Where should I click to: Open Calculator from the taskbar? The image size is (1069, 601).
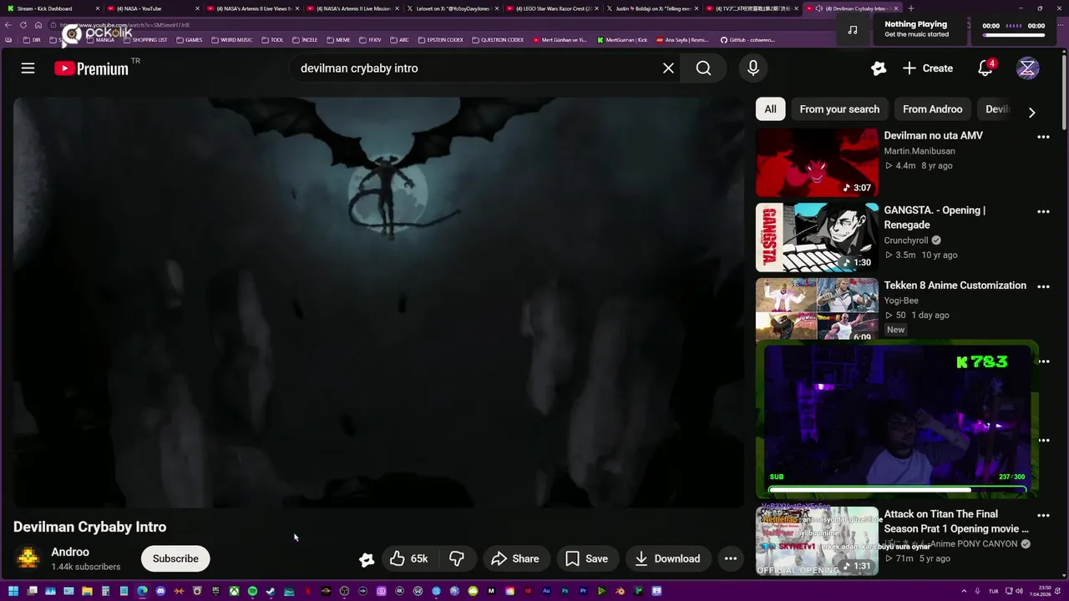(x=105, y=591)
